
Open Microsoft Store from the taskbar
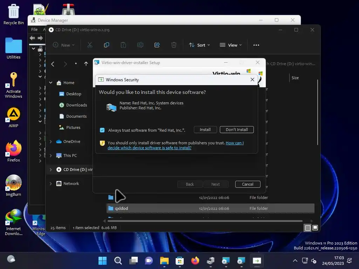(x=180, y=261)
